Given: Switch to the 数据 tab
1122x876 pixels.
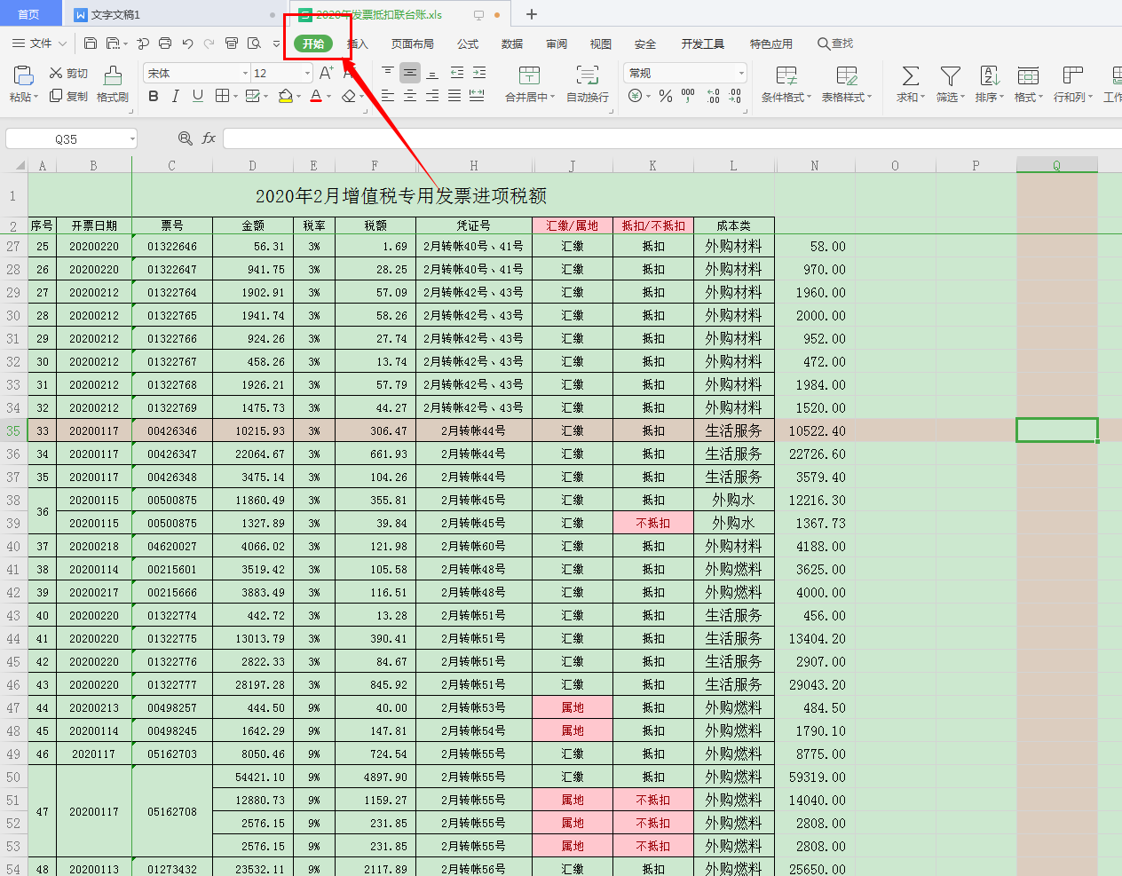Looking at the screenshot, I should (x=512, y=43).
